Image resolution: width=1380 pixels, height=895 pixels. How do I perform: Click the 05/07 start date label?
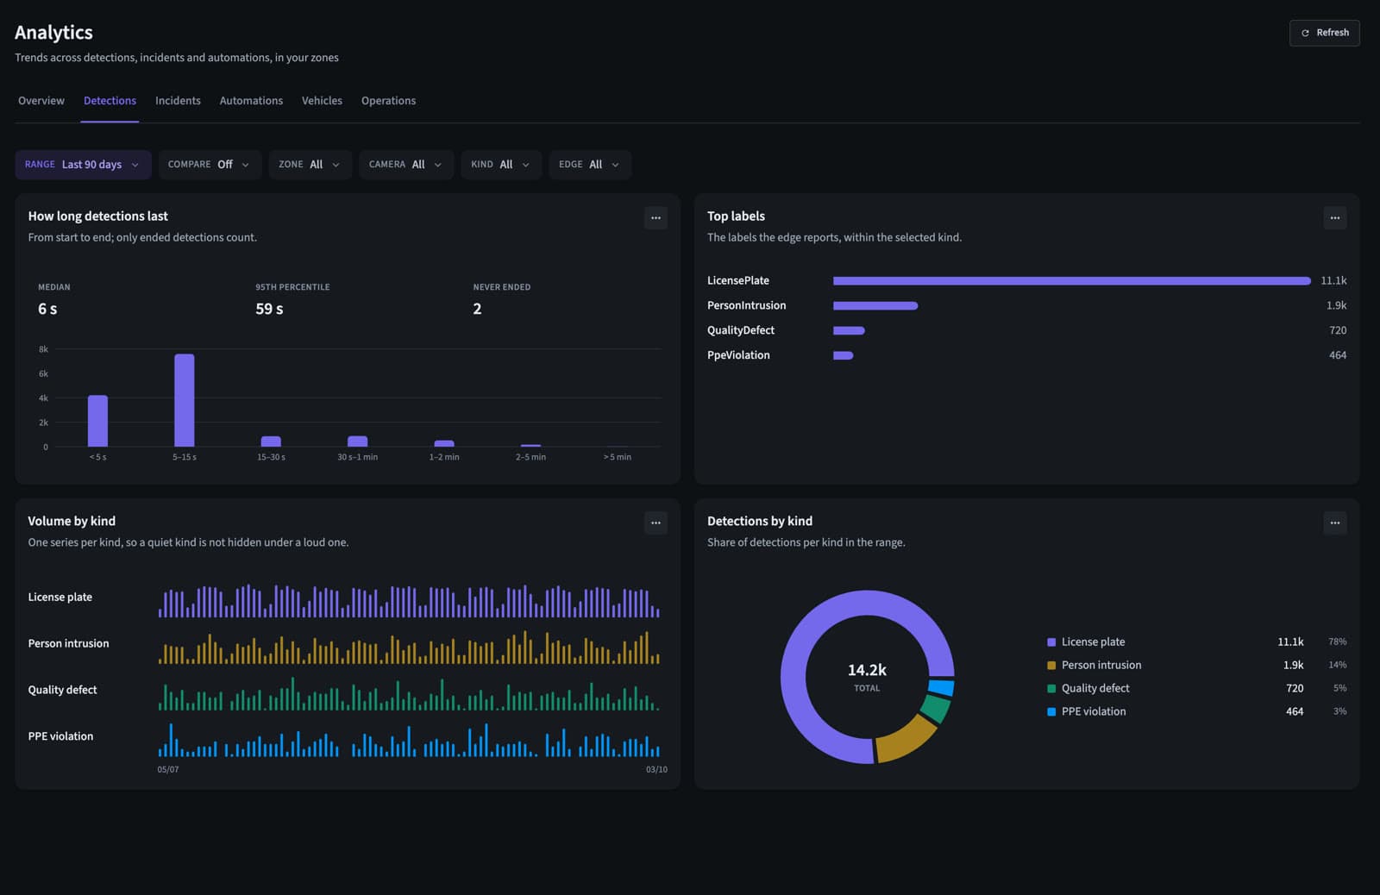(x=168, y=769)
